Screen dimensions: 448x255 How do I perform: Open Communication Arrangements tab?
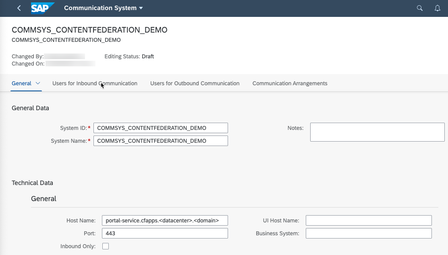click(290, 83)
